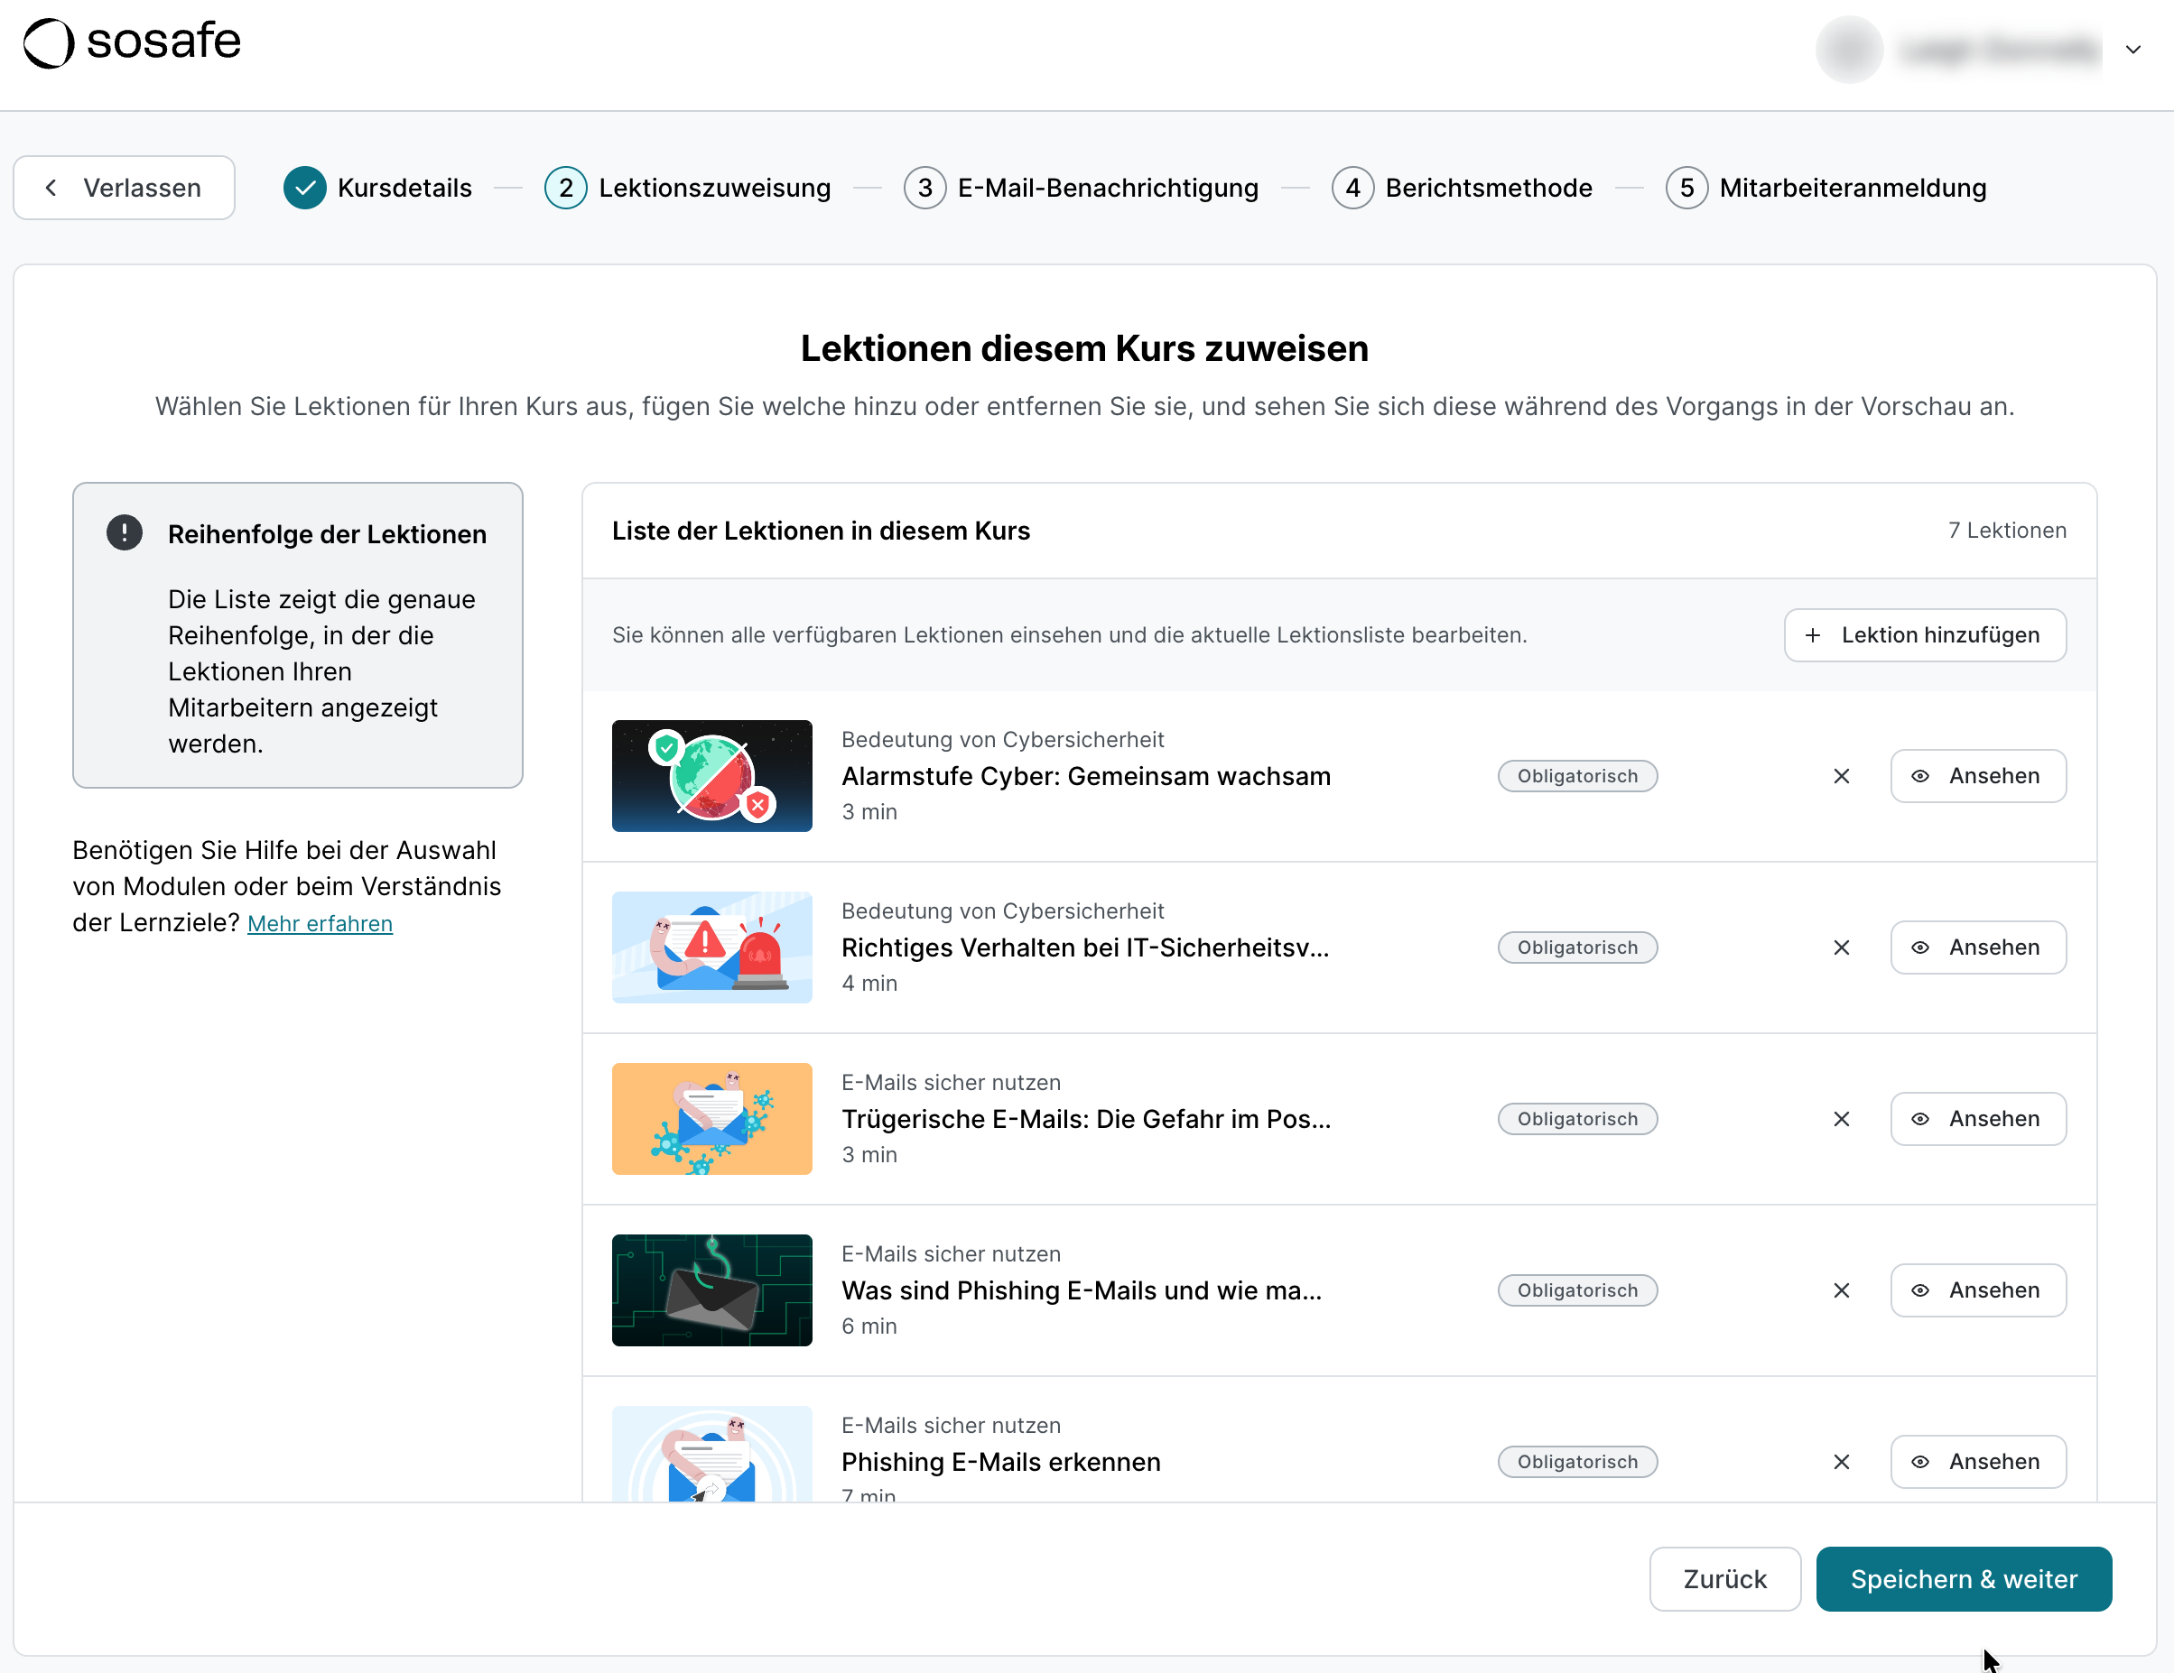2174x1673 pixels.
Task: Remove Trügerische E-Mails using its X icon
Action: pos(1842,1118)
